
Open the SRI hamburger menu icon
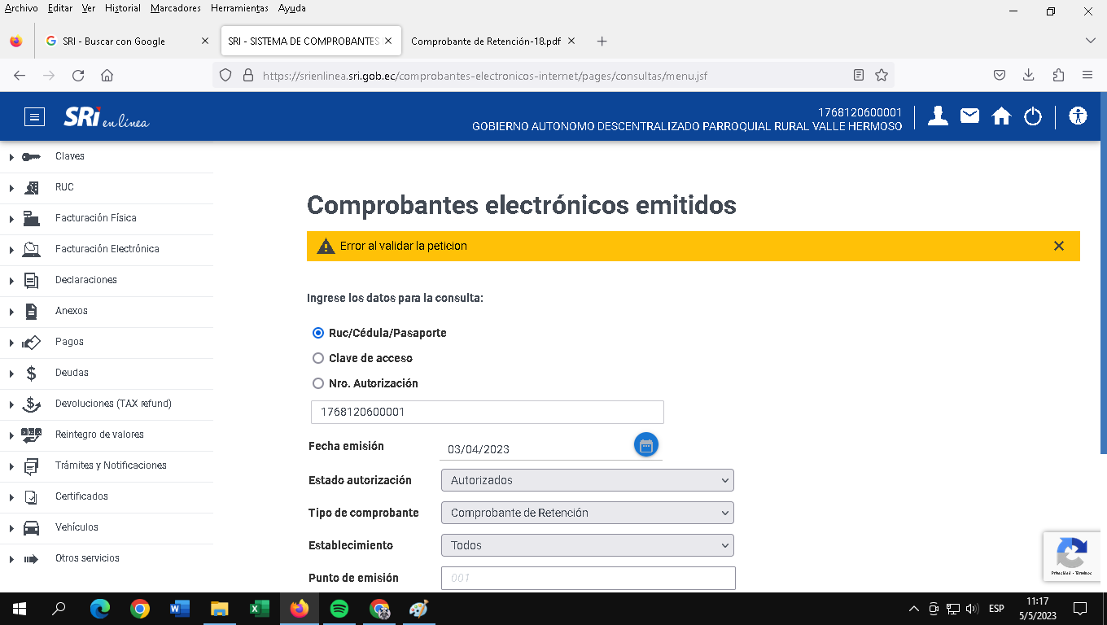click(34, 117)
